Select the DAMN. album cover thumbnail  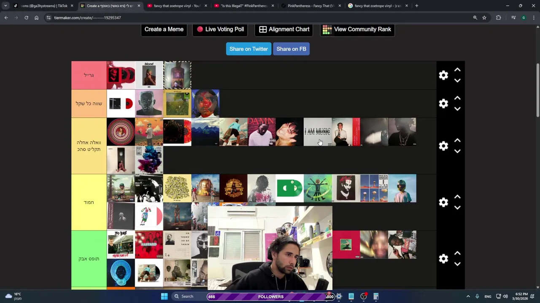point(262,132)
